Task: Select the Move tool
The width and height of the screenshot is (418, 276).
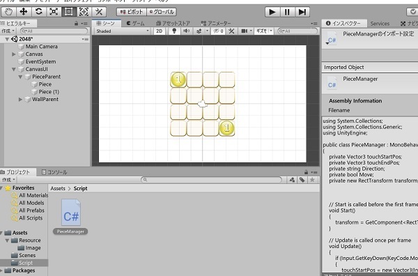Action: point(24,12)
